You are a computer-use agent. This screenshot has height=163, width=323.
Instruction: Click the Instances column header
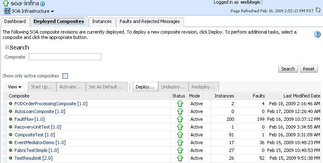point(222,96)
